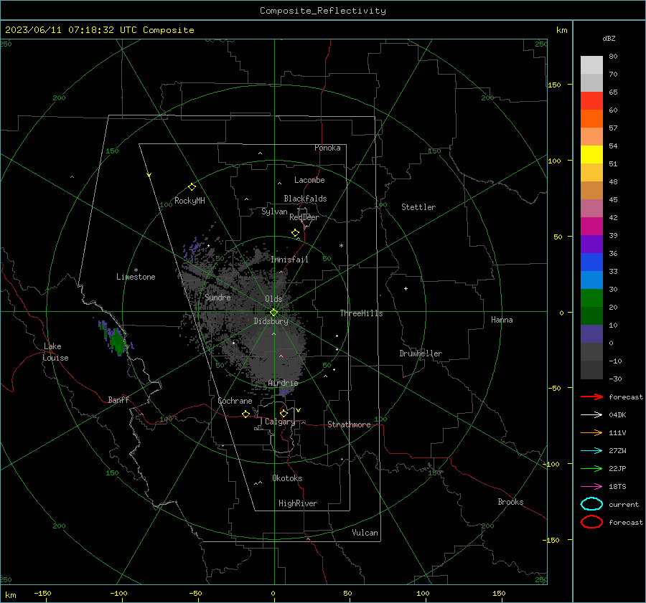Choose the purple 36-39 dBZ swatch
Image resolution: width=646 pixels, height=603 pixels.
591,244
